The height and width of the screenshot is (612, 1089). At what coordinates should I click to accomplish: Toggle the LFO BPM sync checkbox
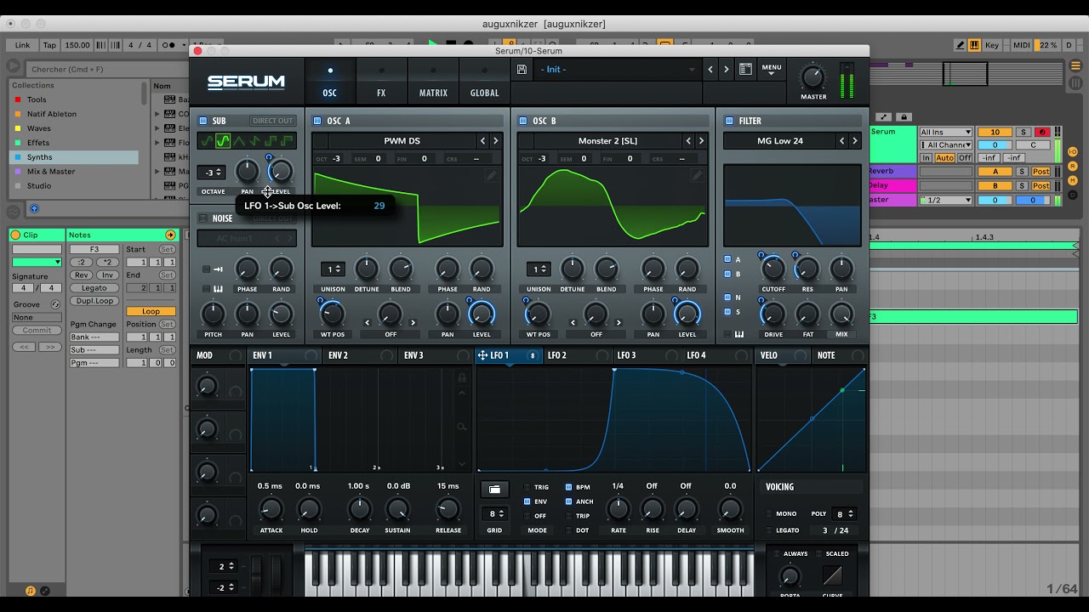click(x=569, y=488)
